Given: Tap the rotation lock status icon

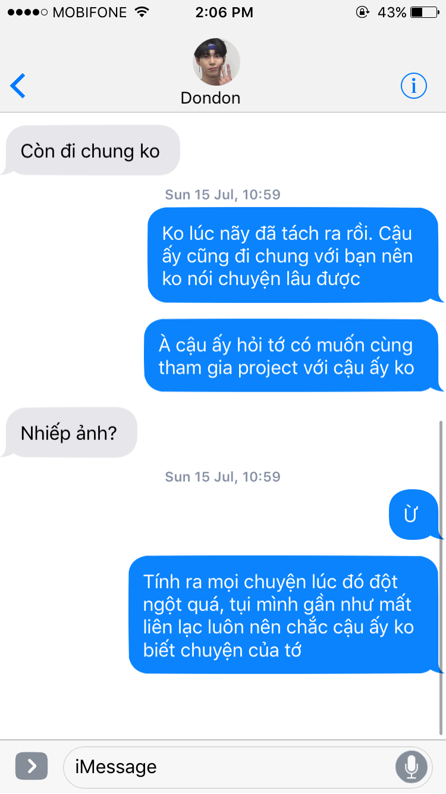Looking at the screenshot, I should pos(362,12).
